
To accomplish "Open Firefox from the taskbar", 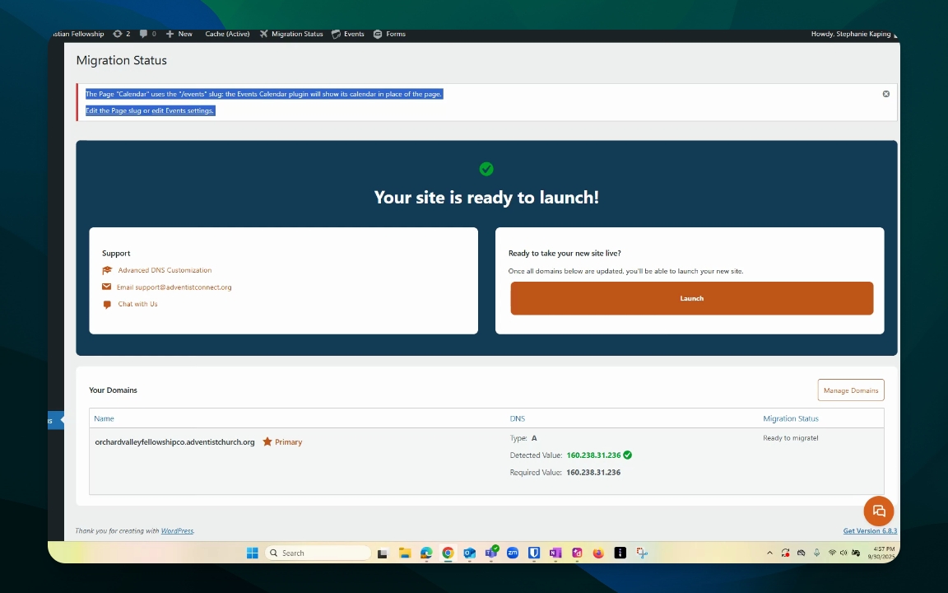I will (598, 553).
